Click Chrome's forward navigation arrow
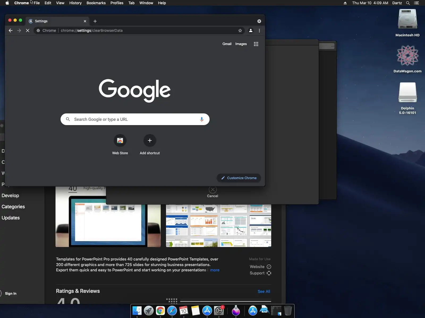The height and width of the screenshot is (318, 425). point(19,30)
